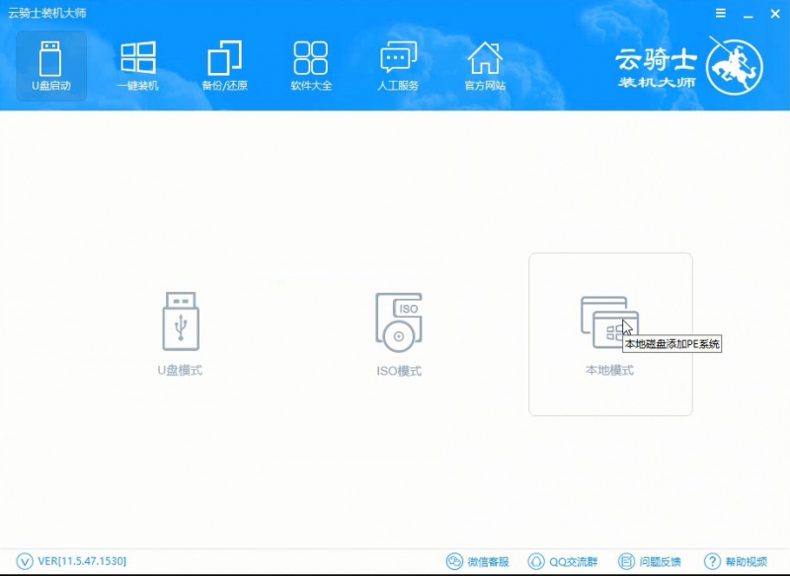790x576 pixels.
Task: Click VER[11.5.47.1530] version text
Action: click(82, 561)
